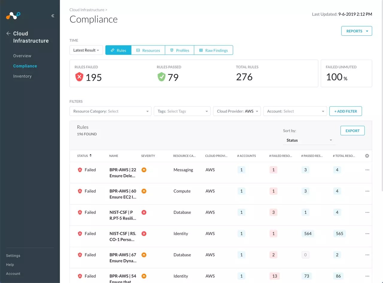Open the BPR-AWS | 60 Ensure EC2 rule
Viewport: 383px width, 283px height.
pyautogui.click(x=123, y=194)
